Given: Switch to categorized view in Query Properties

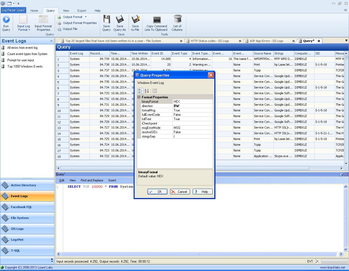Looking at the screenshot, I should [140, 91].
